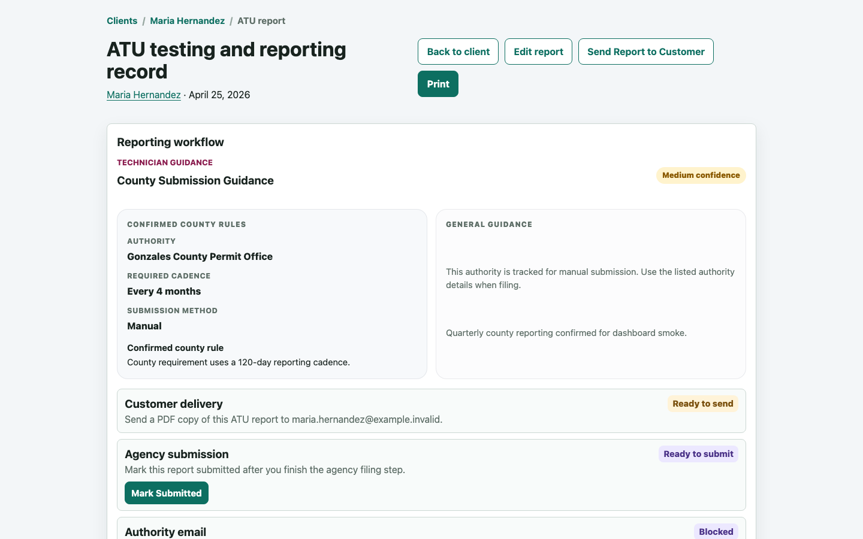This screenshot has height=539, width=863.
Task: Click the Confirmed county rule subheading
Action: coord(175,348)
